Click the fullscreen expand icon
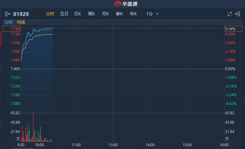 [x=229, y=14]
